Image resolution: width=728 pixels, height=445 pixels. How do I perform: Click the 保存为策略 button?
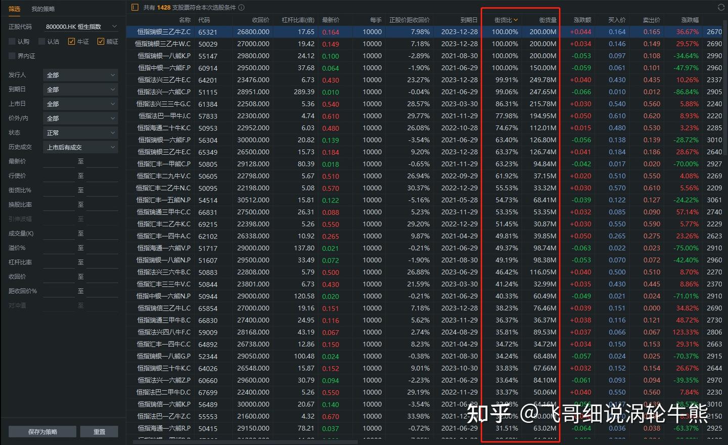tap(42, 431)
